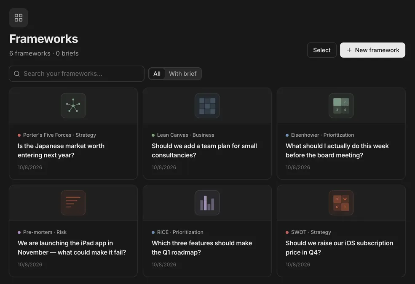Image resolution: width=415 pixels, height=284 pixels.
Task: Click the magnifier icon in search box
Action: [17, 74]
